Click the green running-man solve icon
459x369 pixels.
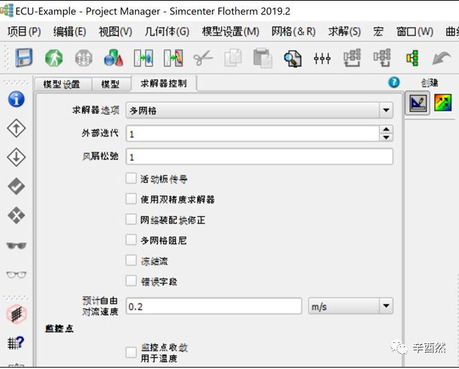tap(54, 58)
